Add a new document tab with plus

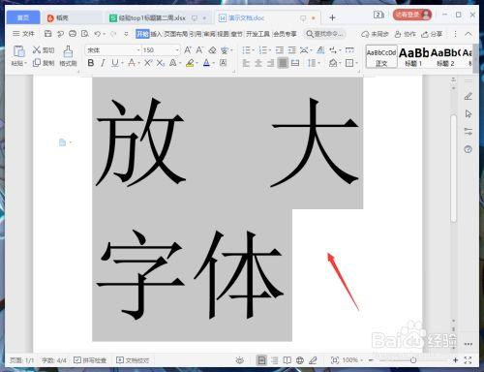click(x=332, y=17)
